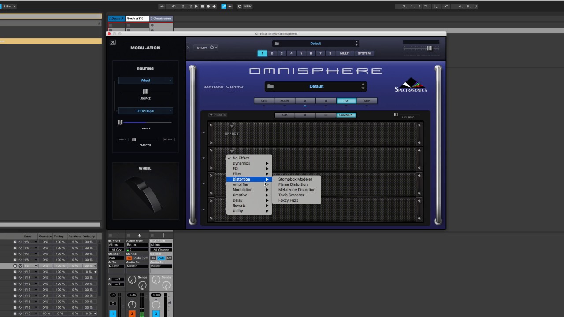
Task: Adjust the Omnisphere master volume slider
Action: 429,48
